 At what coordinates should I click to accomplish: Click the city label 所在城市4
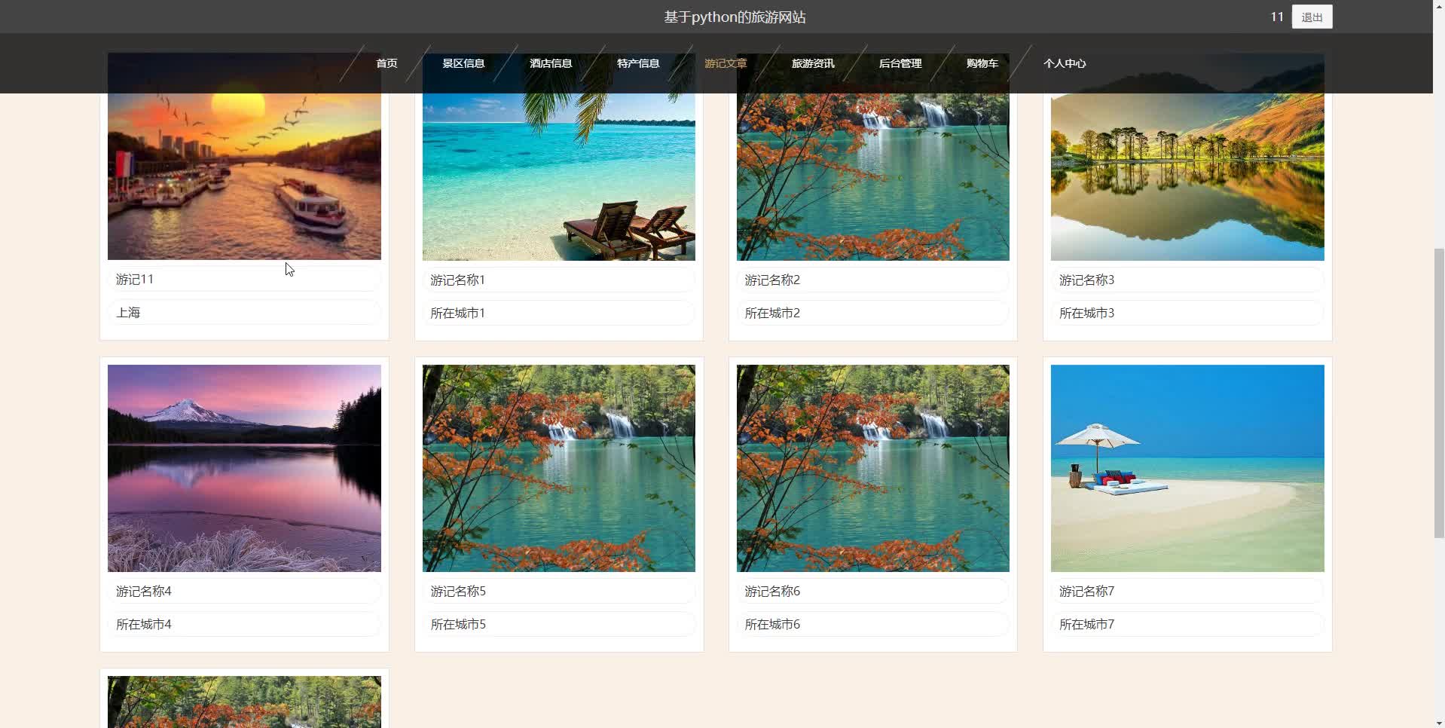pyautogui.click(x=143, y=625)
